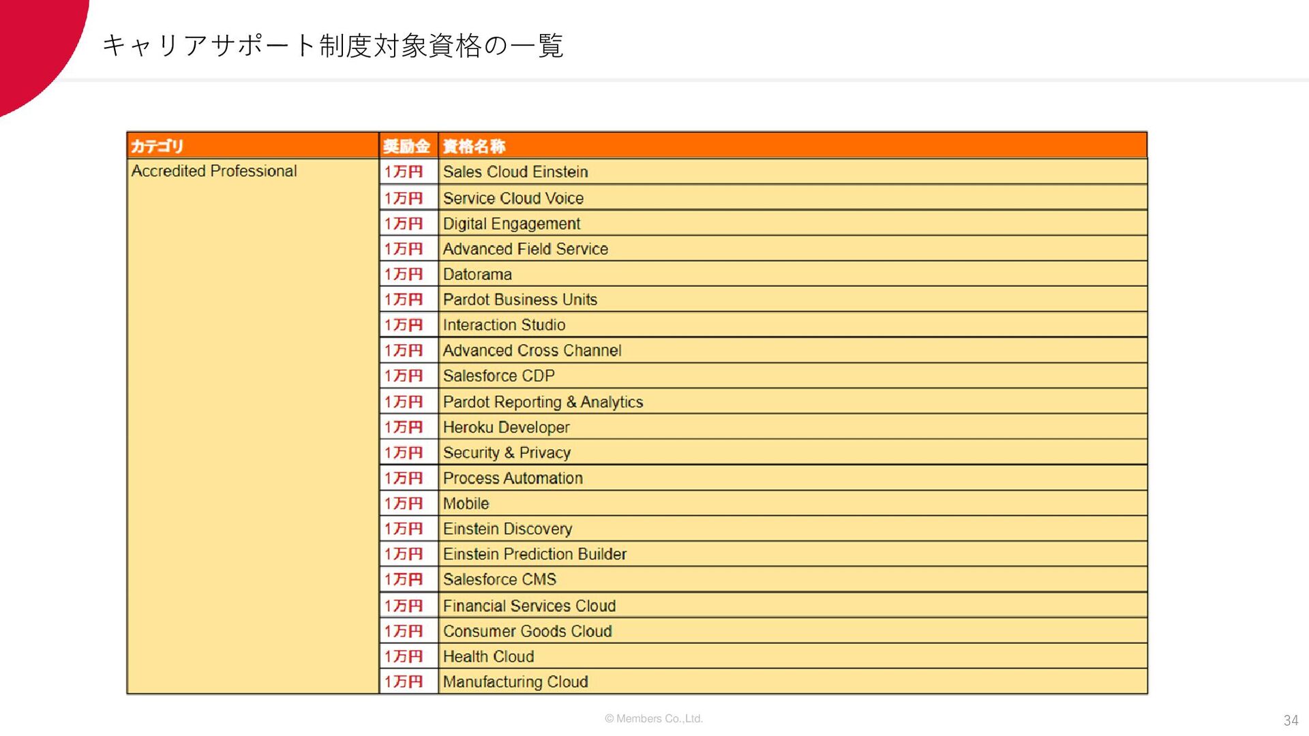The height and width of the screenshot is (736, 1309).
Task: Click the Accredited Professional category cell
Action: [x=253, y=426]
